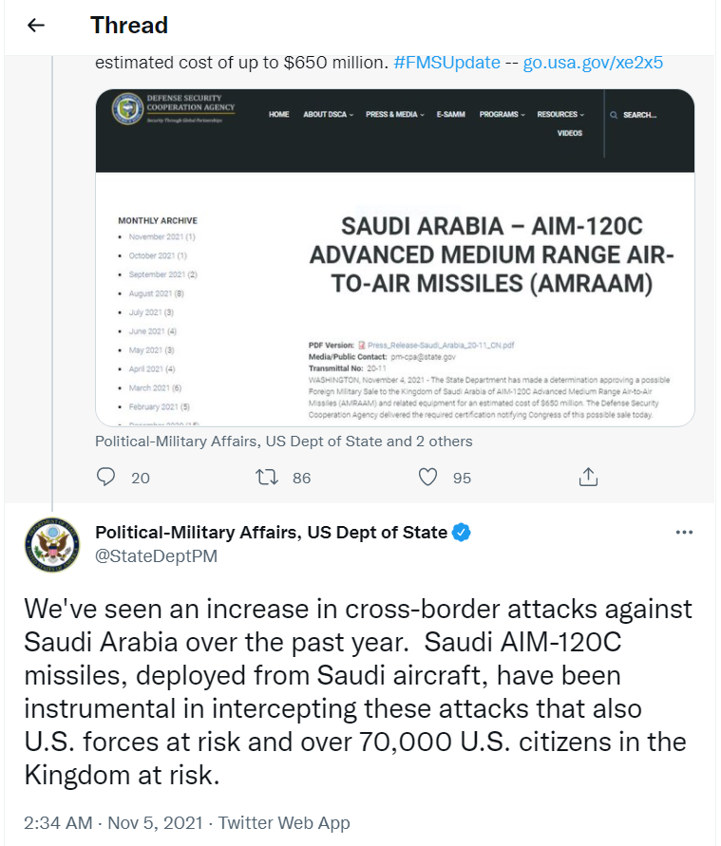Click the share upload icon
Viewport: 721px width, 846px height.
(x=589, y=477)
